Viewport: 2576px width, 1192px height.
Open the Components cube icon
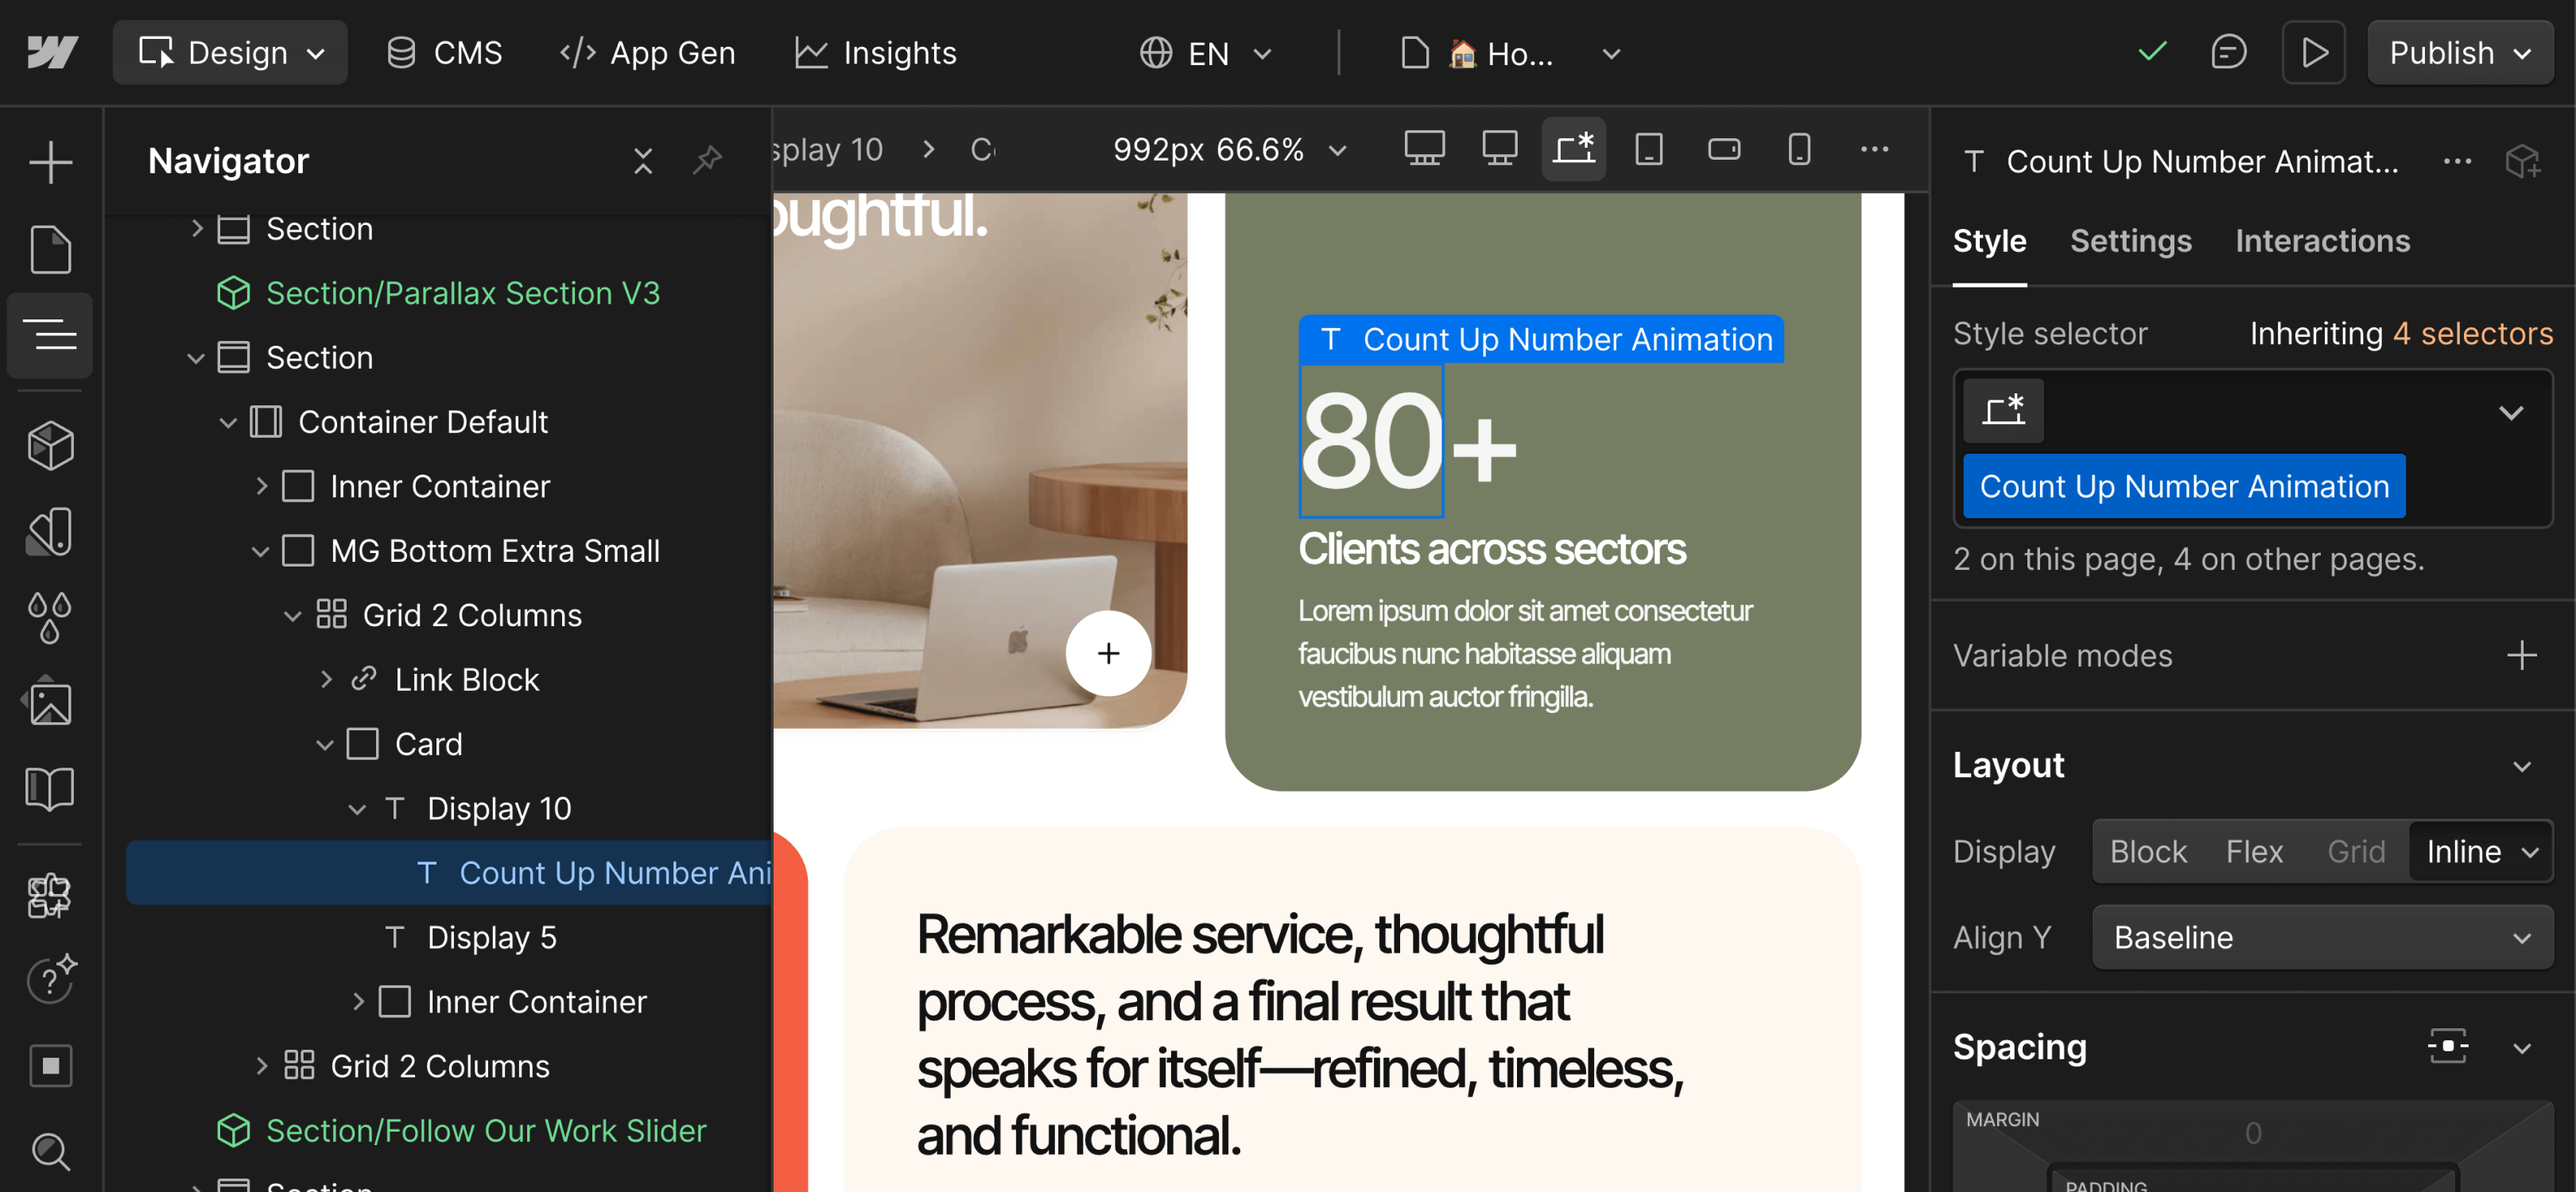coord(50,446)
